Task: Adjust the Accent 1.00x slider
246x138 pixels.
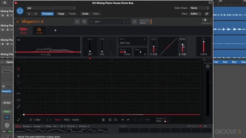Action: pos(125,52)
